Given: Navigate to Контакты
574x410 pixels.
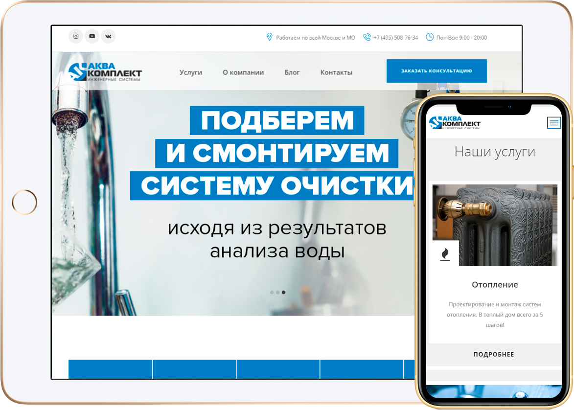Looking at the screenshot, I should coord(336,72).
